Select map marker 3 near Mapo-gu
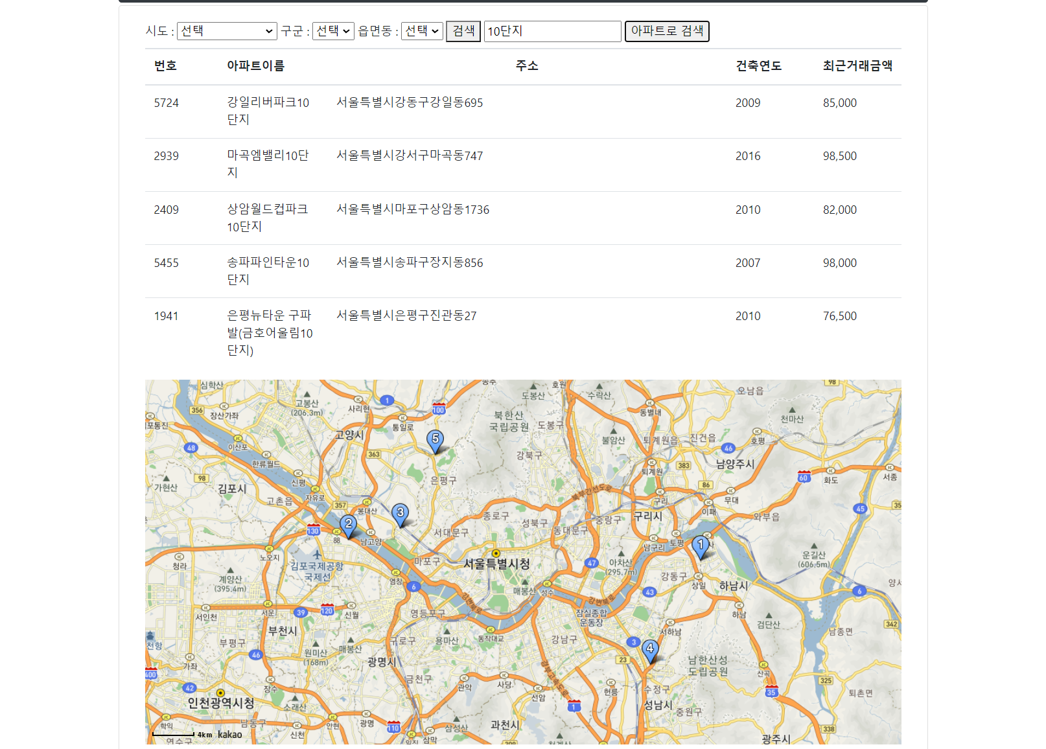 401,513
